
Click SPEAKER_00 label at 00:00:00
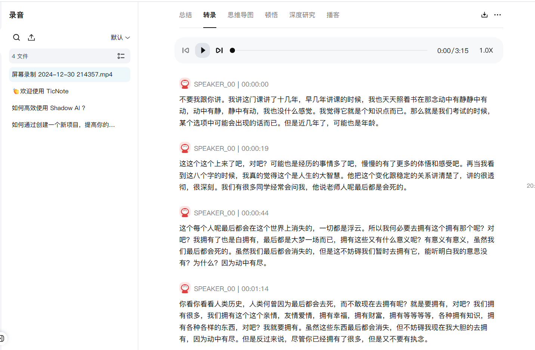[214, 84]
